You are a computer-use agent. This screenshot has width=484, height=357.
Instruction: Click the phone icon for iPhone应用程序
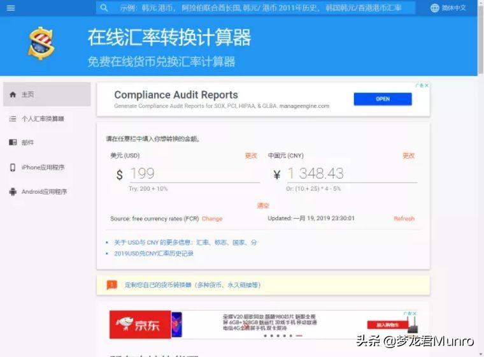13,167
